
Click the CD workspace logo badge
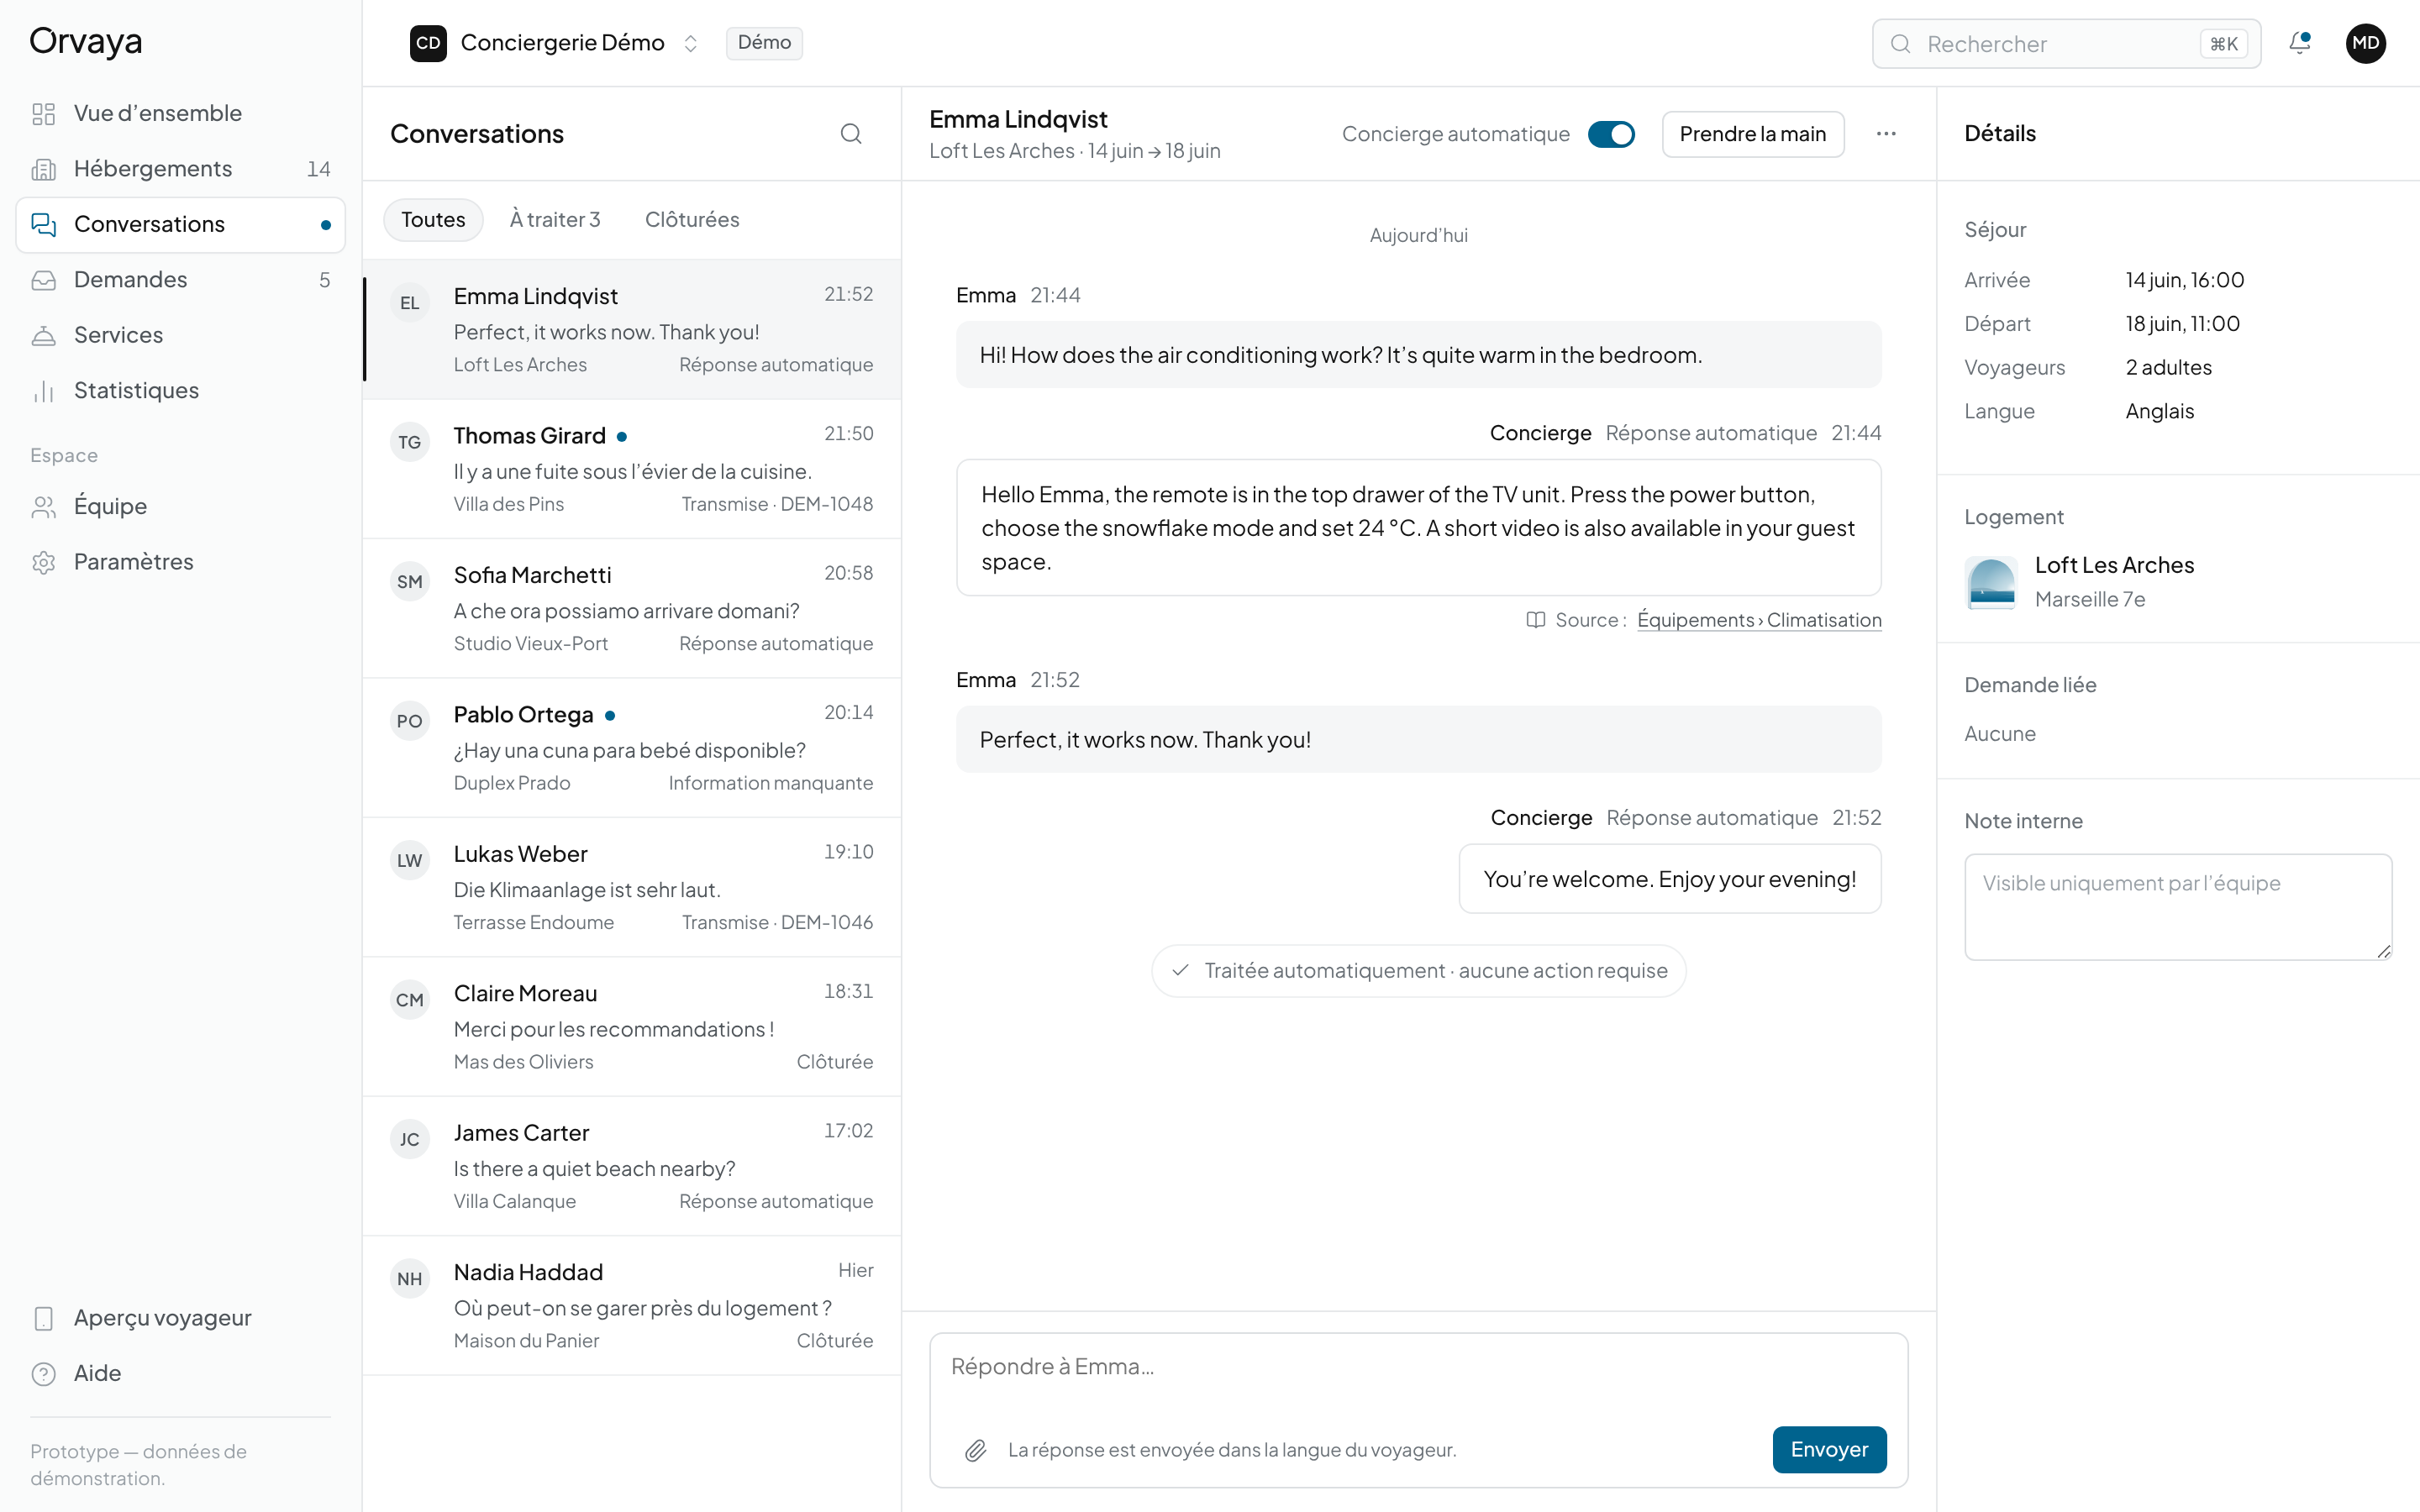(428, 43)
